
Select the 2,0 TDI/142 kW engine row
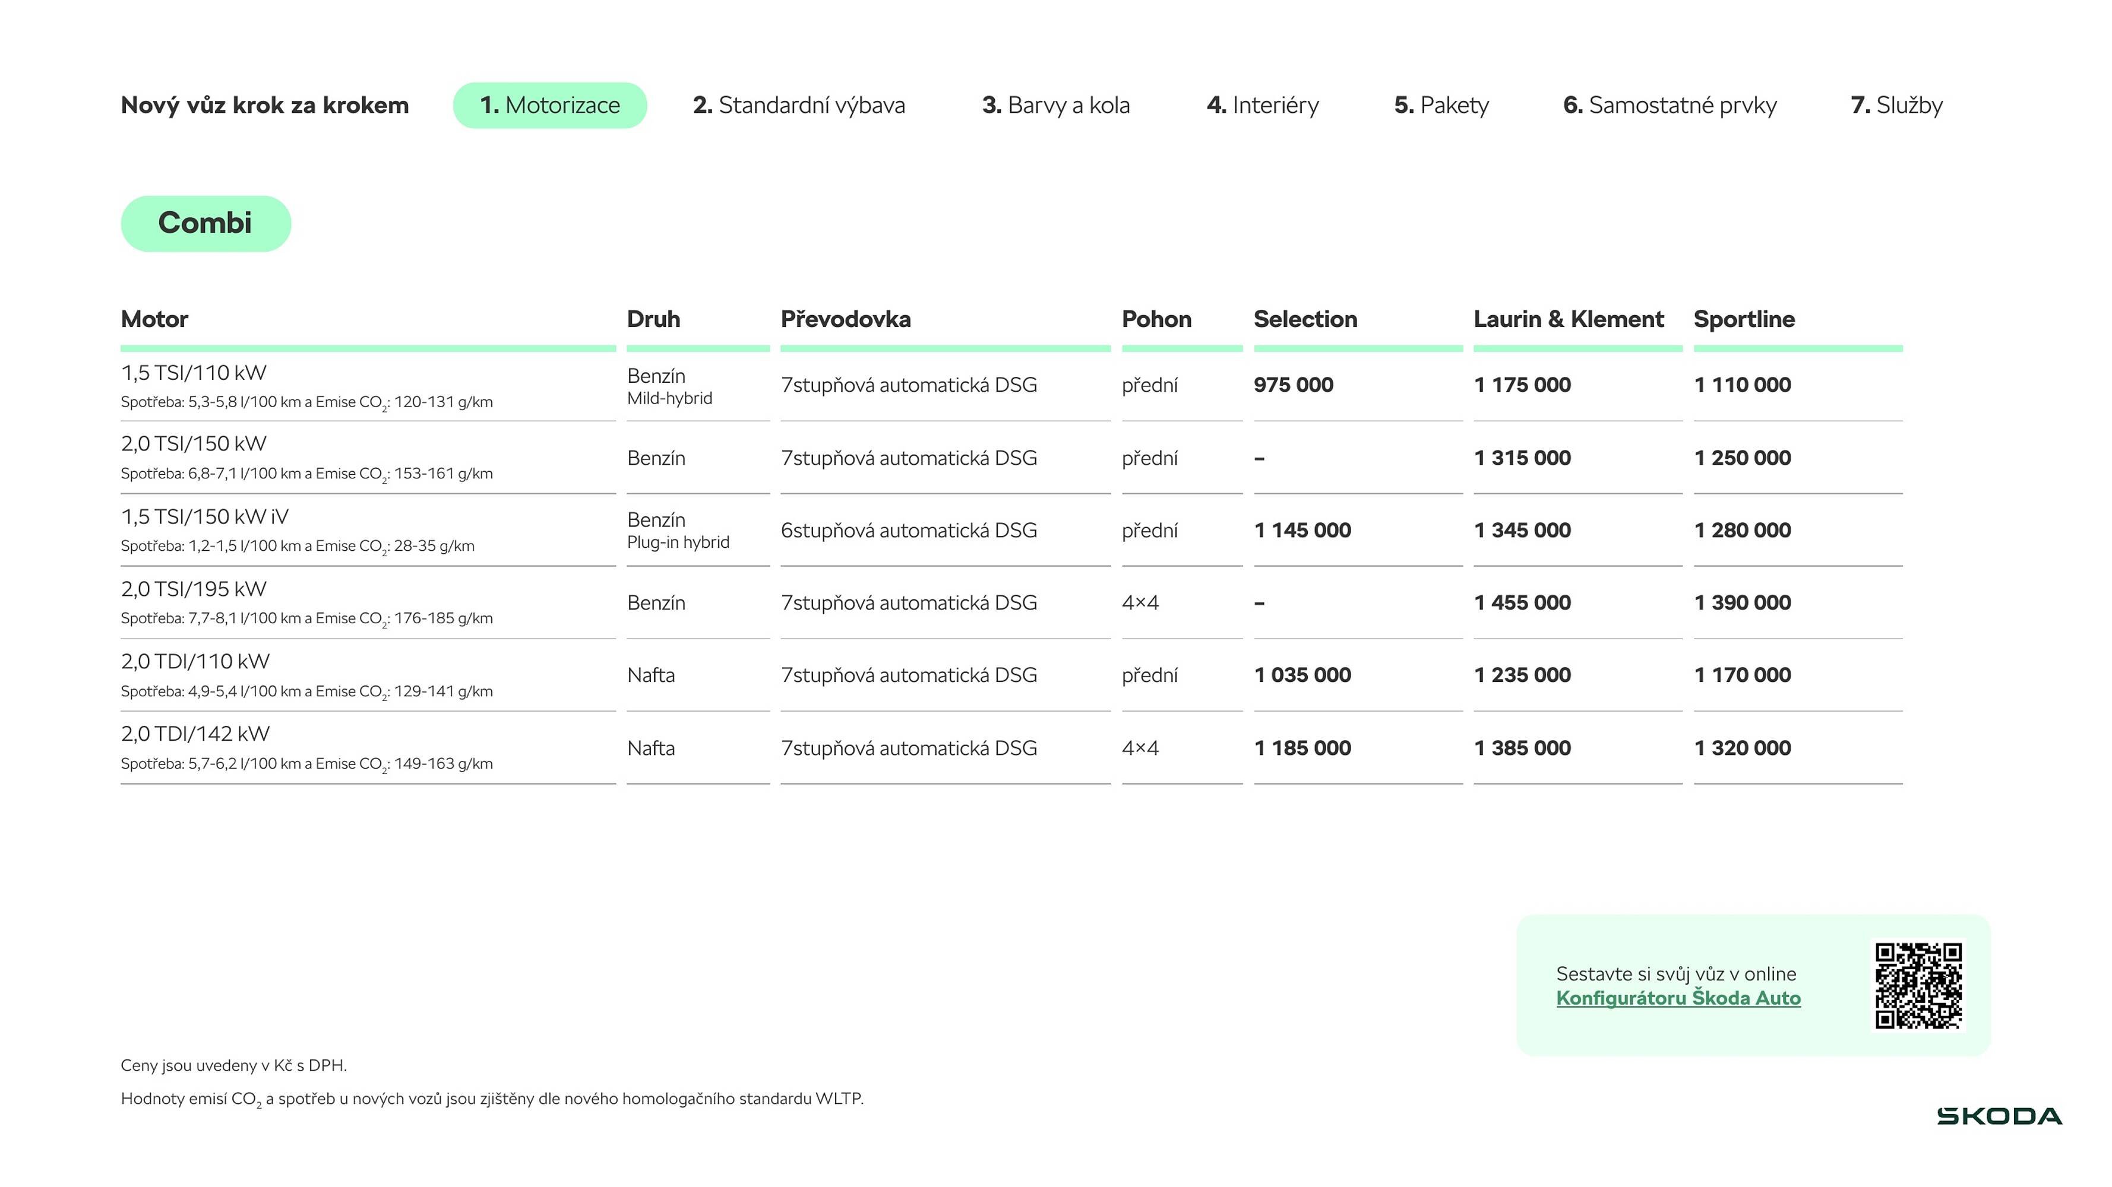(195, 734)
